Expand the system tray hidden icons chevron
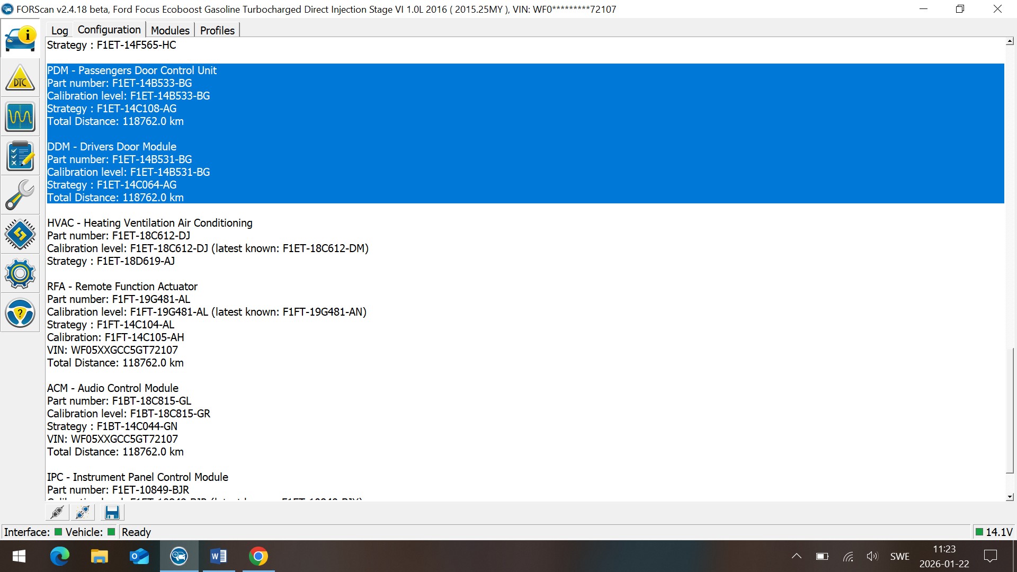The width and height of the screenshot is (1017, 572). point(796,556)
